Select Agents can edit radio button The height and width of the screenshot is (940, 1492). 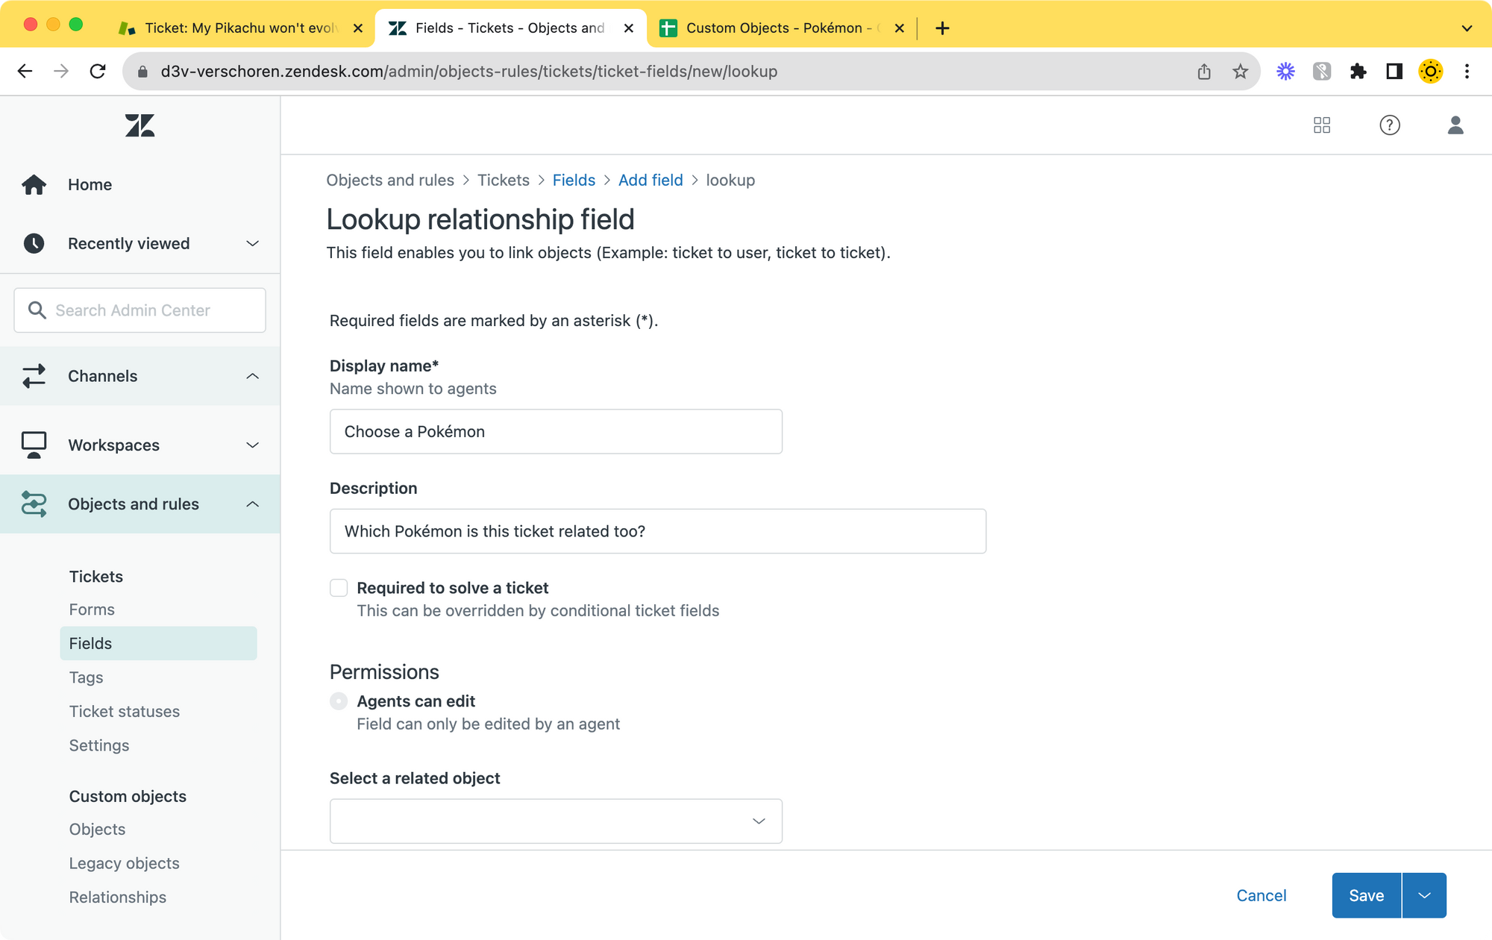point(339,701)
